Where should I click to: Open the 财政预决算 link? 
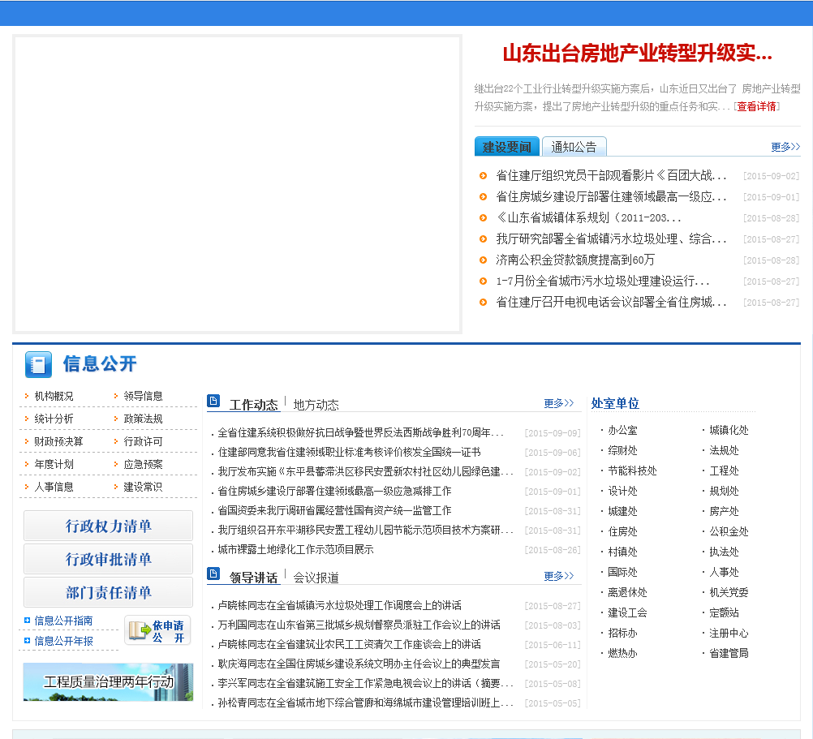point(58,441)
